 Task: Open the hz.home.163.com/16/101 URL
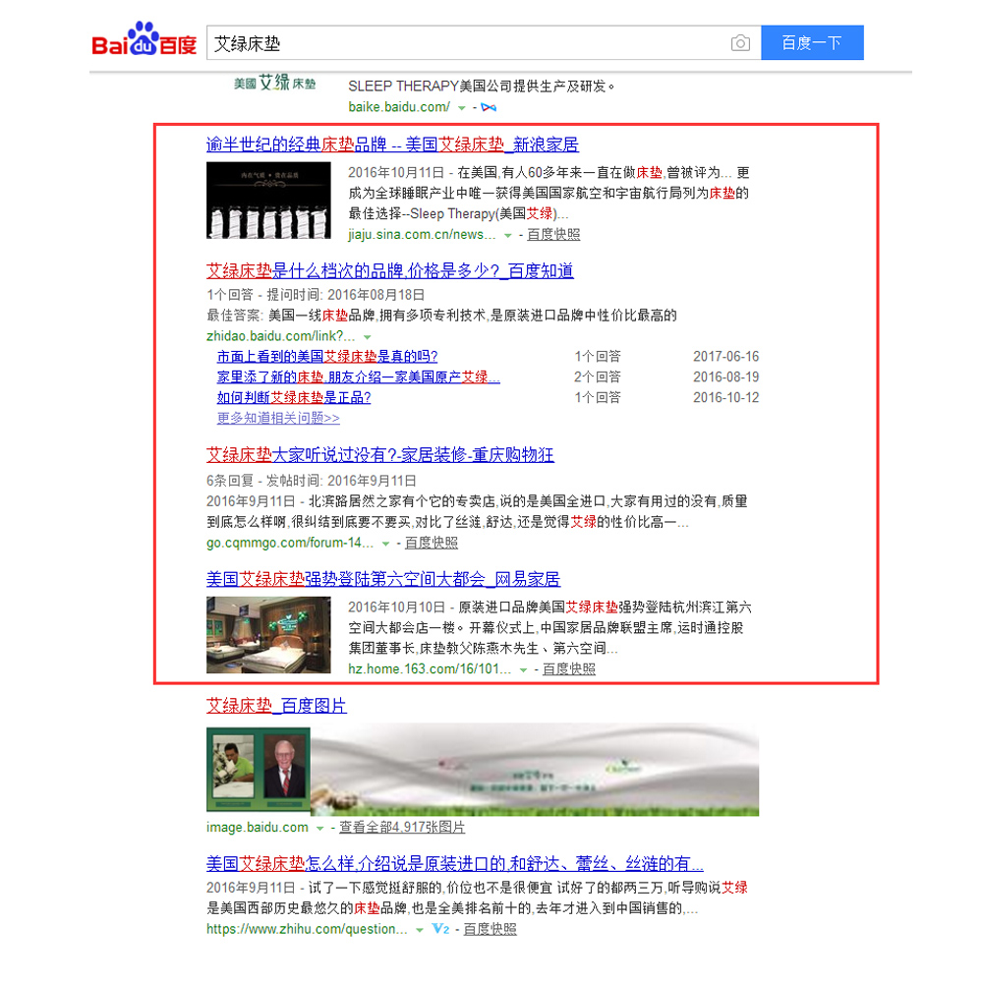pos(430,668)
